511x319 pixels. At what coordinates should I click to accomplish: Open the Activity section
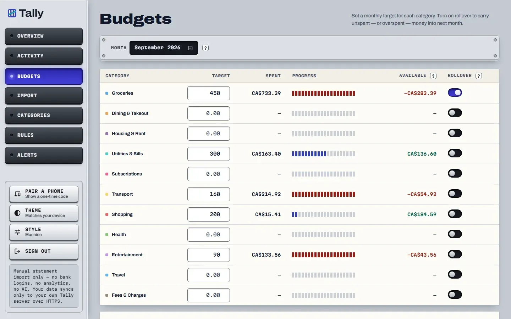click(44, 56)
